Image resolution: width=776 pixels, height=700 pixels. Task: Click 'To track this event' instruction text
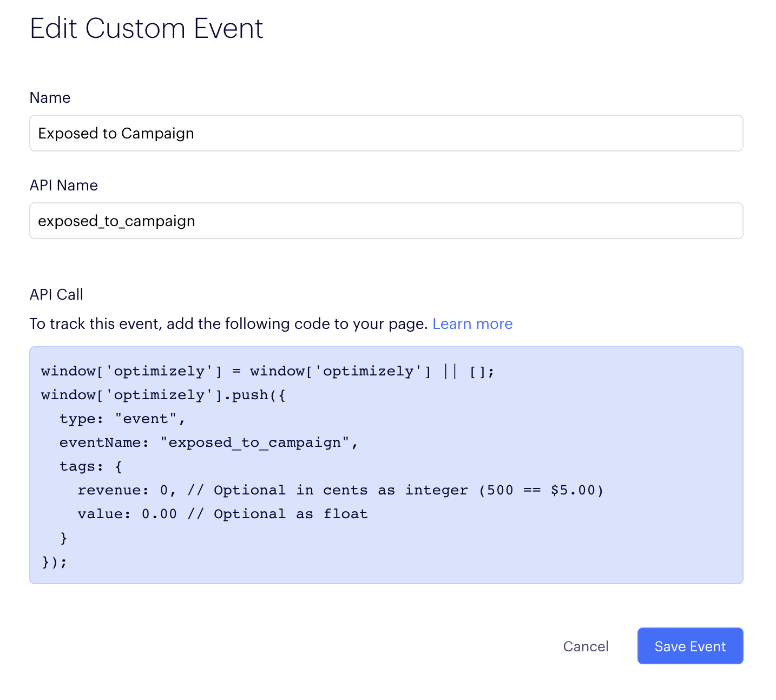(x=229, y=323)
